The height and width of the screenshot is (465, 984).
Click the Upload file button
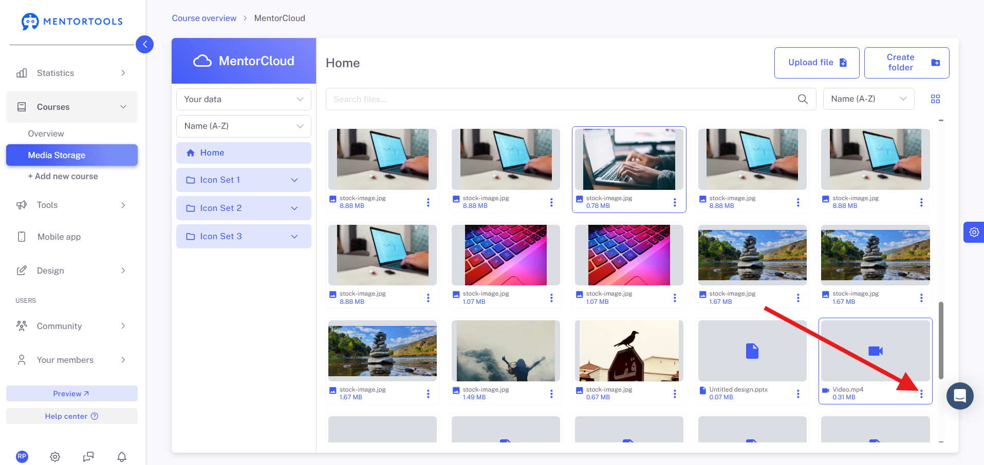(x=816, y=63)
